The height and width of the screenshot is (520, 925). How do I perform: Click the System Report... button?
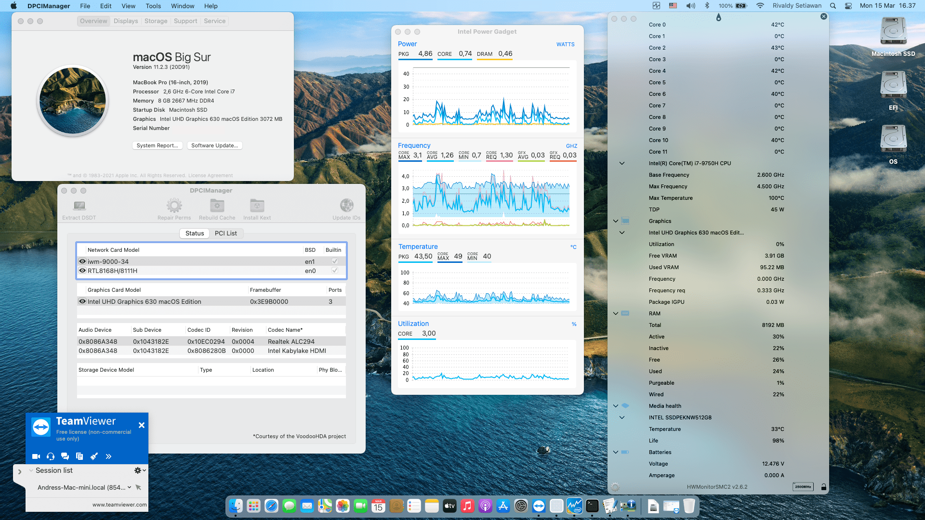(157, 145)
